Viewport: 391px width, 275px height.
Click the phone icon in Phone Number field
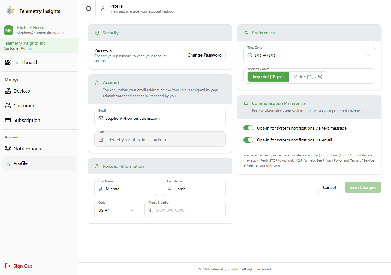point(151,210)
